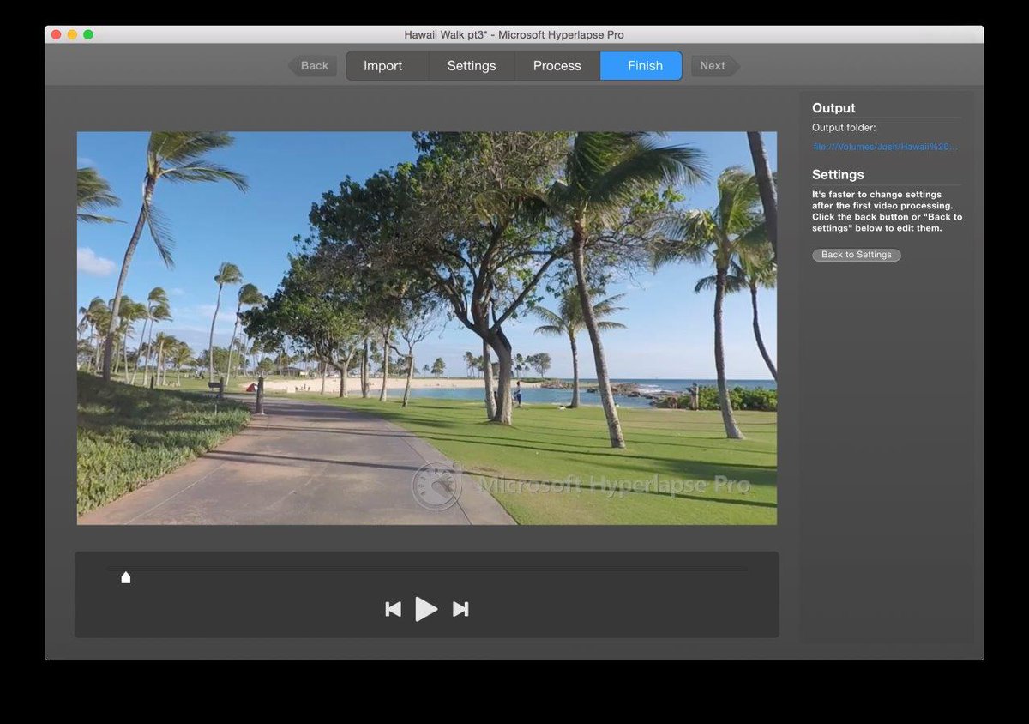Click the Output heading
Image resolution: width=1029 pixels, height=724 pixels.
click(833, 108)
